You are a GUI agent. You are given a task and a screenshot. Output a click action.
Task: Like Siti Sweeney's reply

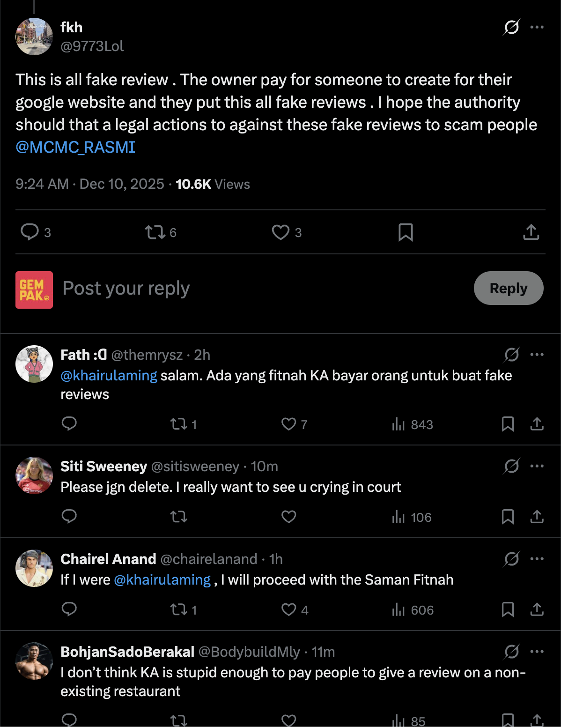point(288,517)
